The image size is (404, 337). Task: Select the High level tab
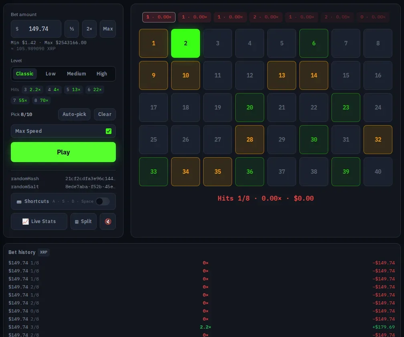(102, 74)
